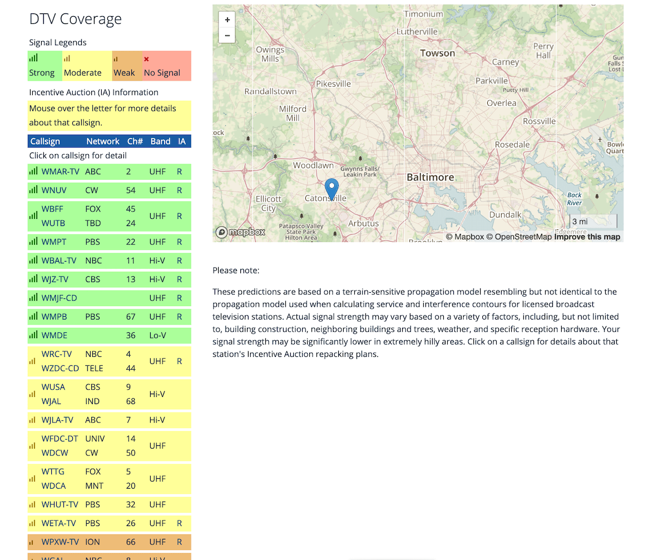Open WMDE callsign details

click(55, 336)
